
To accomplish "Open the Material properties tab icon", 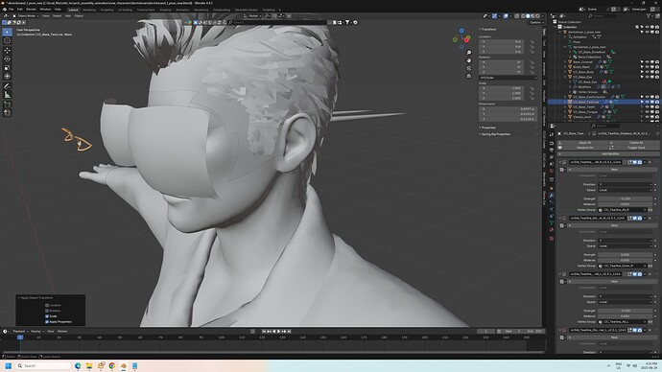I will pyautogui.click(x=552, y=230).
